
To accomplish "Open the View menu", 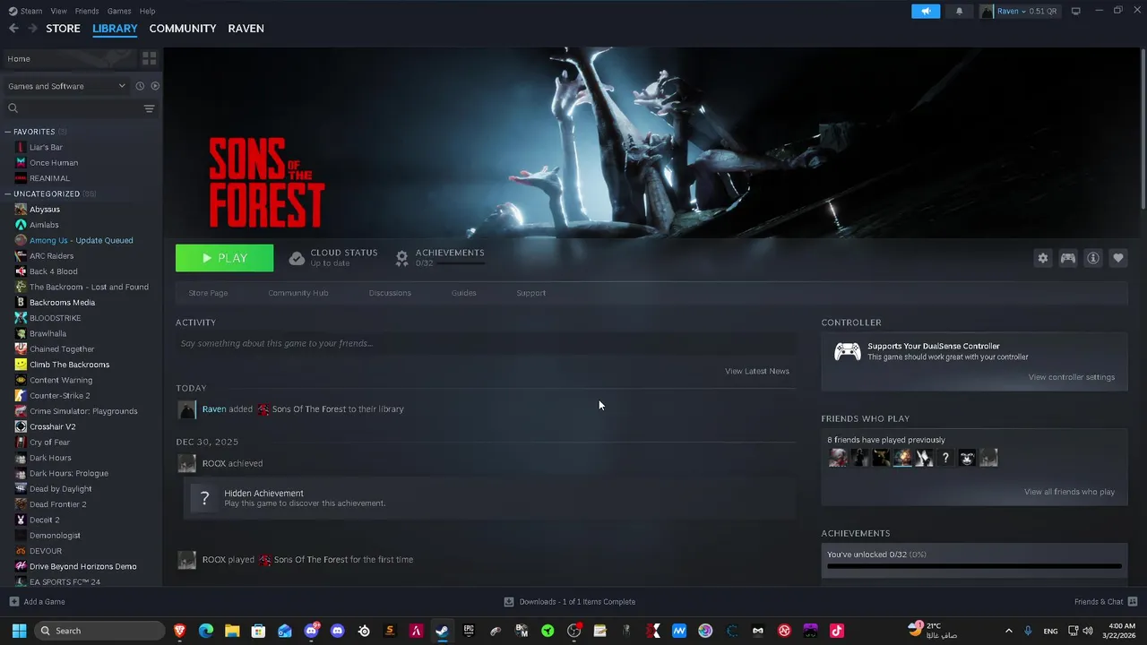I will click(x=59, y=11).
